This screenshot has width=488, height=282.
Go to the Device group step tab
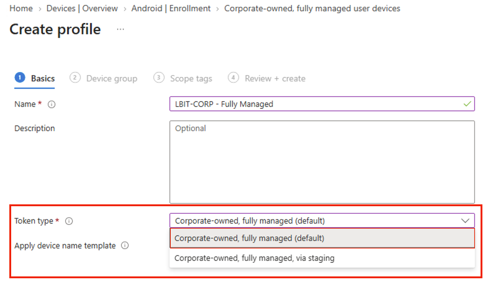pyautogui.click(x=103, y=78)
